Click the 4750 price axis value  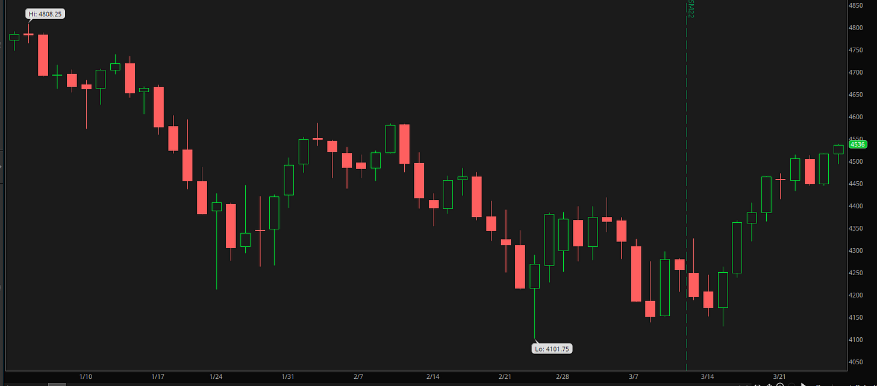(x=857, y=50)
